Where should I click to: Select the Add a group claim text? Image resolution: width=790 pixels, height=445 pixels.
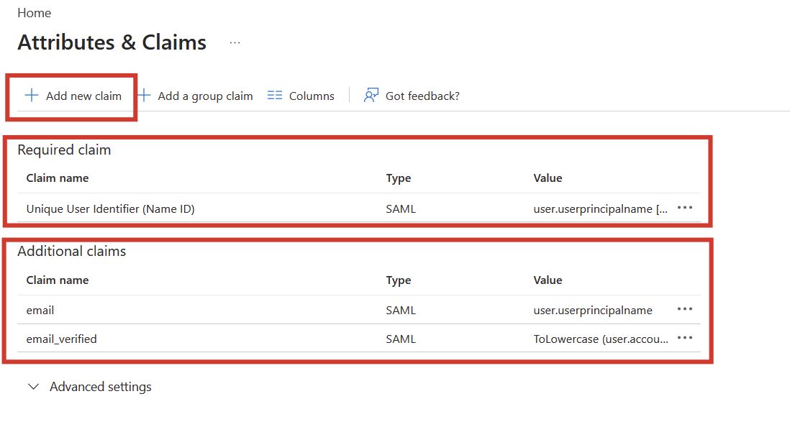[x=205, y=96]
